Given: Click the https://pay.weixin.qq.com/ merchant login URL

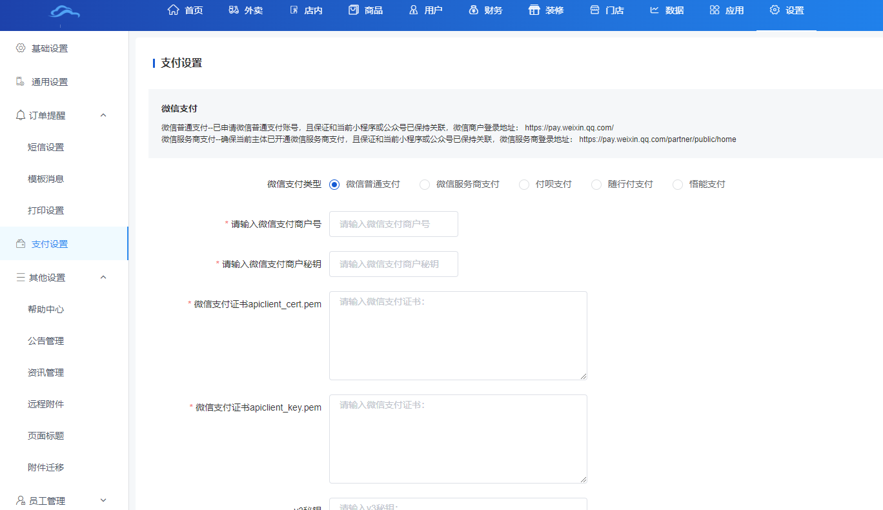Looking at the screenshot, I should coord(569,128).
